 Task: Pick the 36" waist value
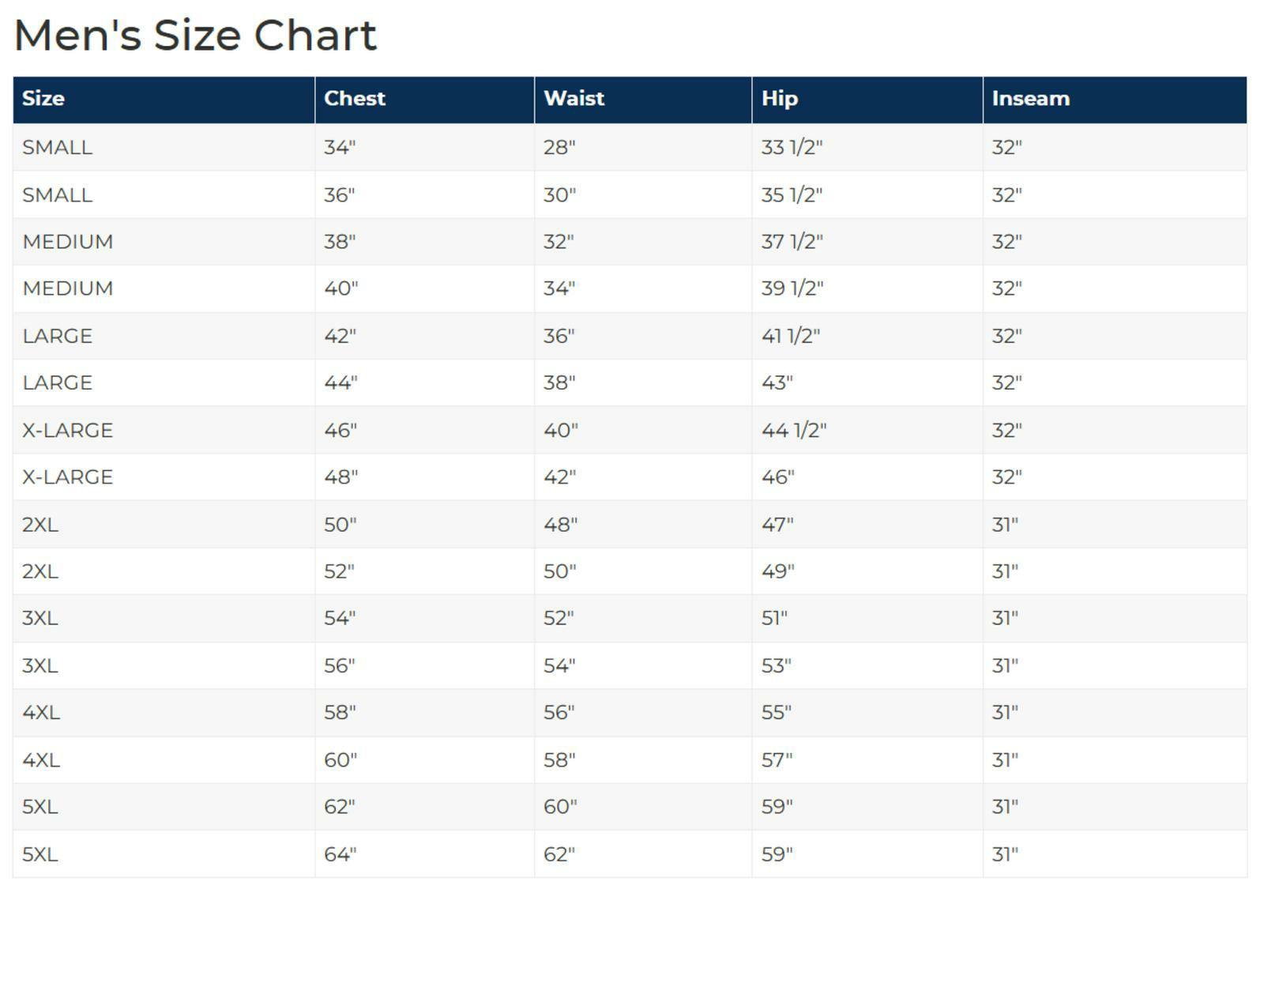[x=559, y=336]
